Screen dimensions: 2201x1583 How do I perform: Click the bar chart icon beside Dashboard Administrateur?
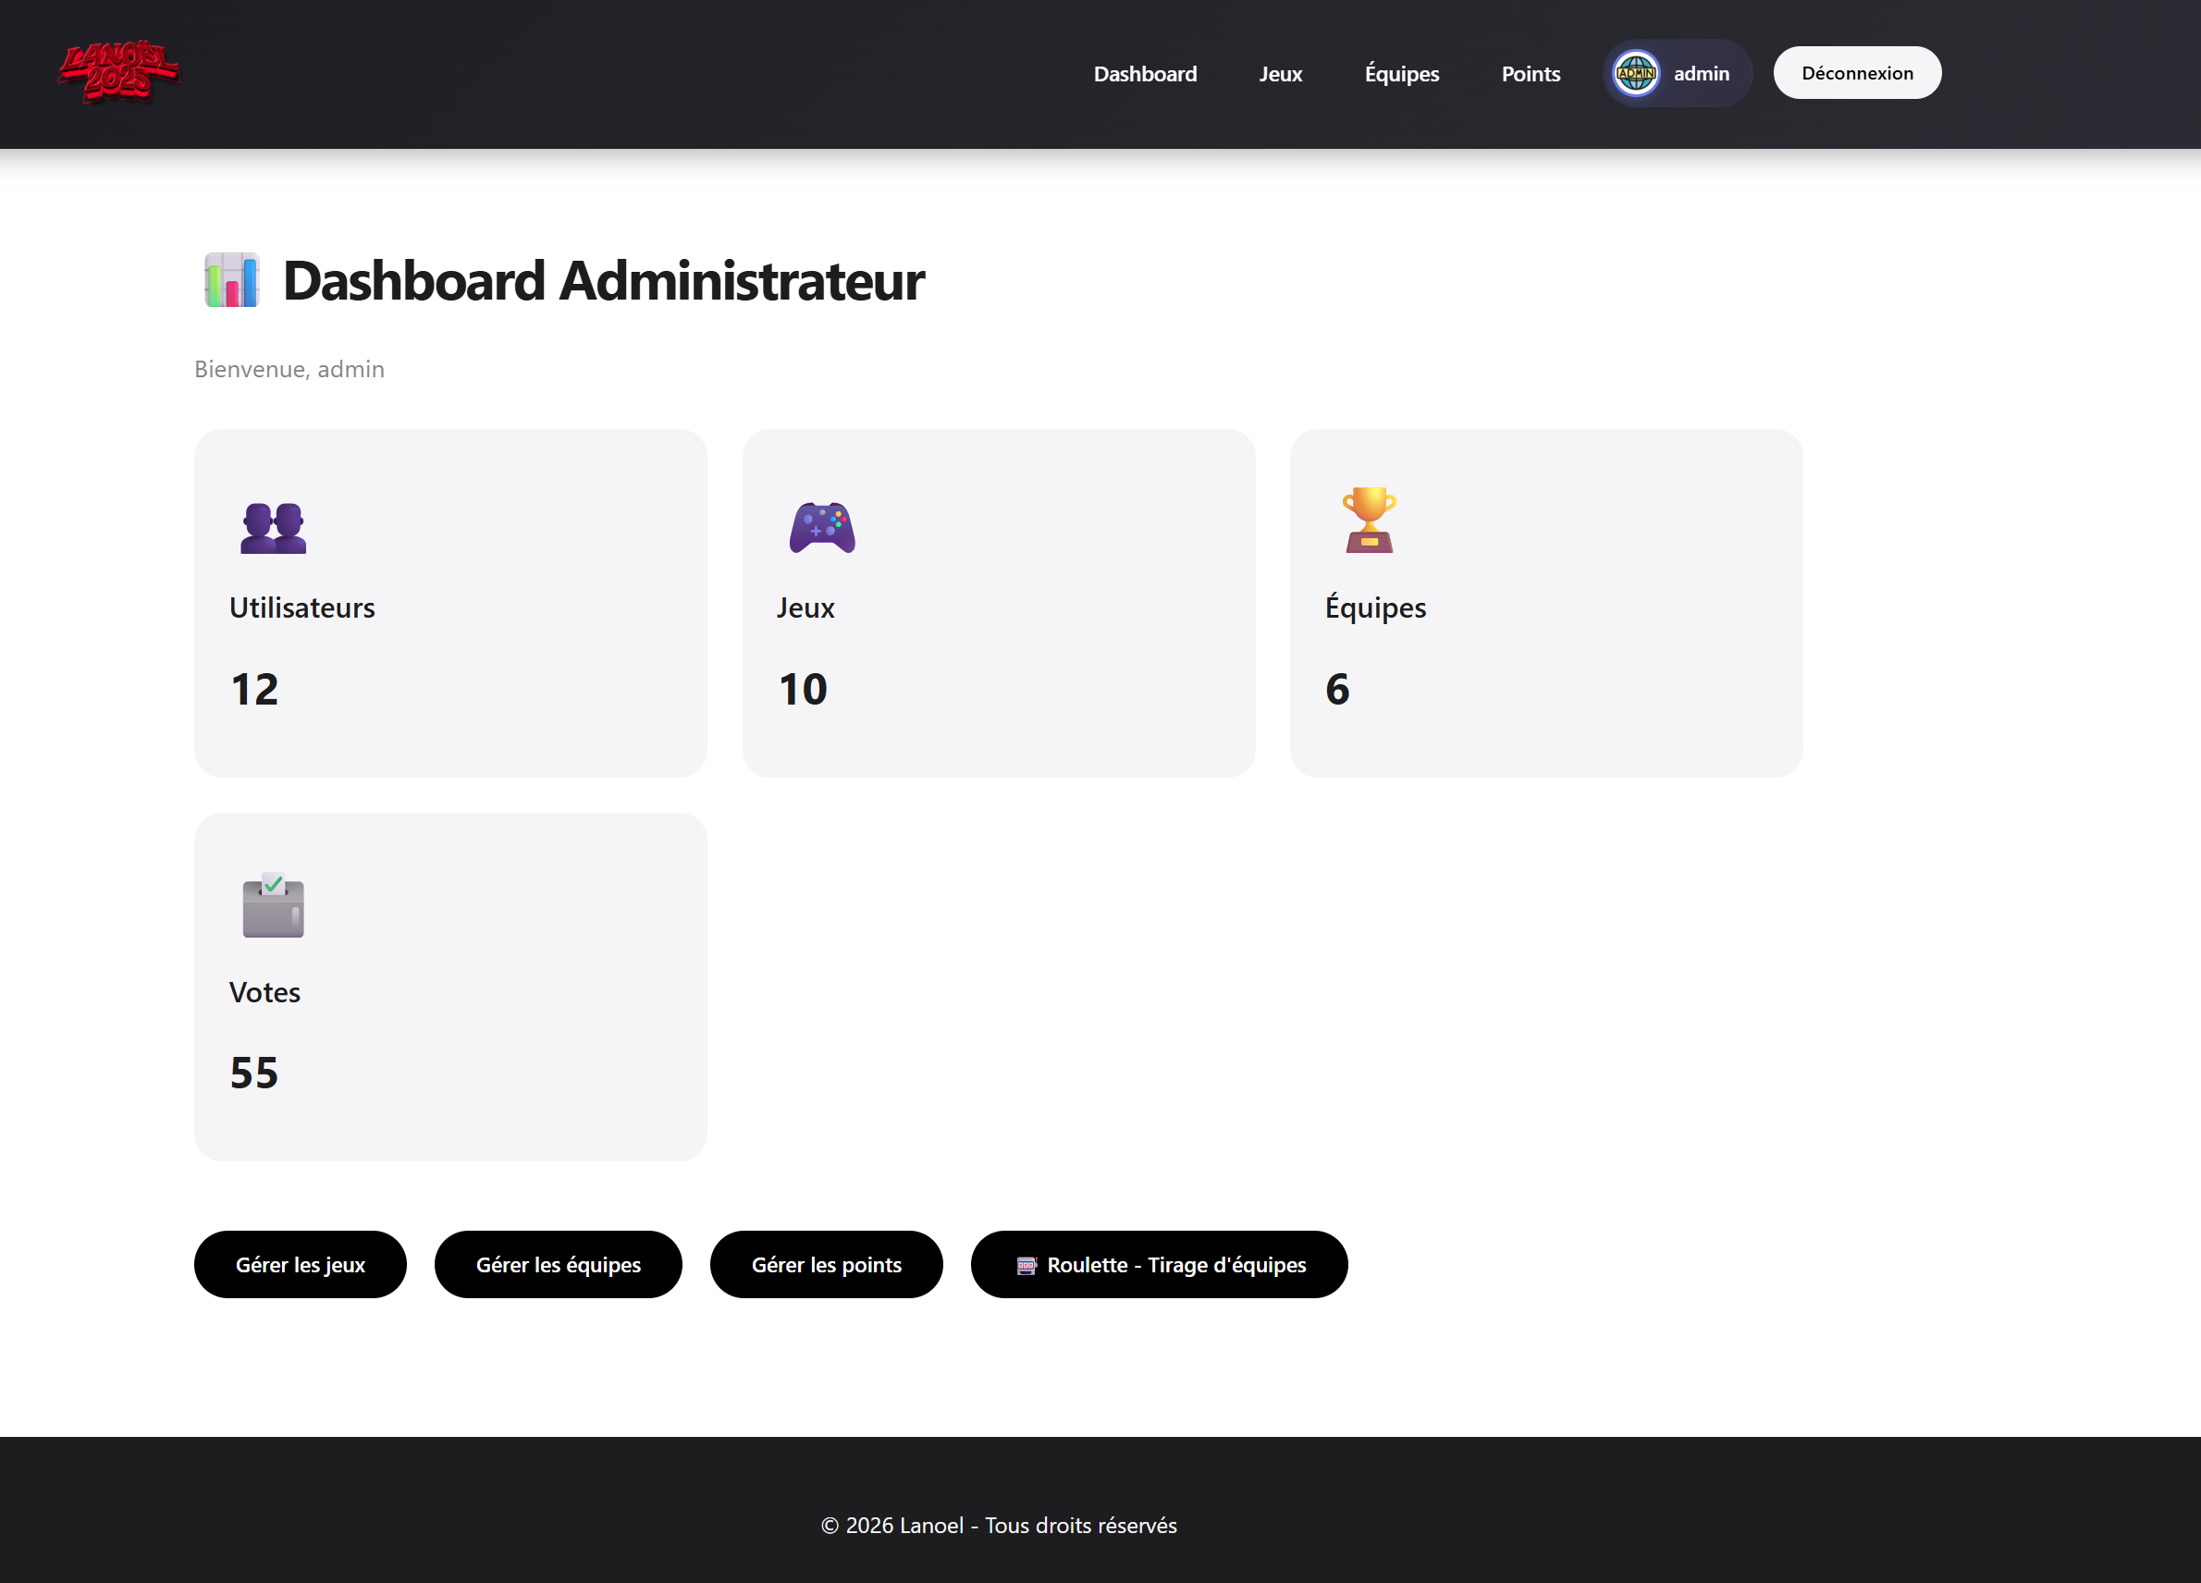(x=232, y=280)
